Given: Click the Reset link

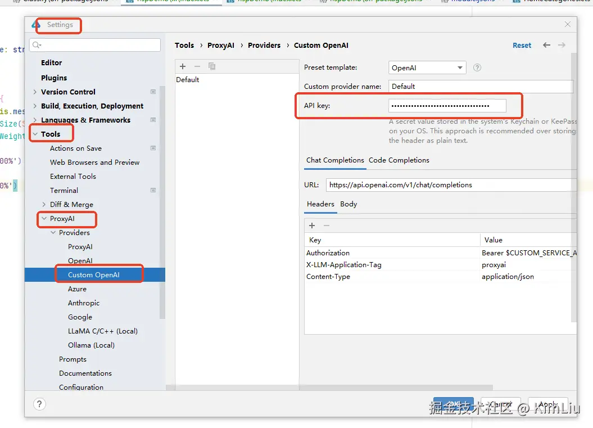Looking at the screenshot, I should click(522, 46).
